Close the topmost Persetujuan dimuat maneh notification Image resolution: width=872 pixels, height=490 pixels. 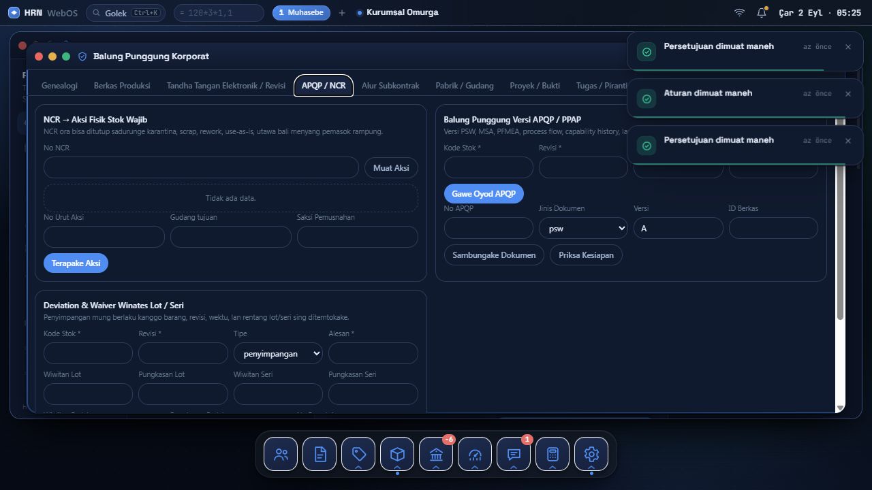tap(848, 47)
